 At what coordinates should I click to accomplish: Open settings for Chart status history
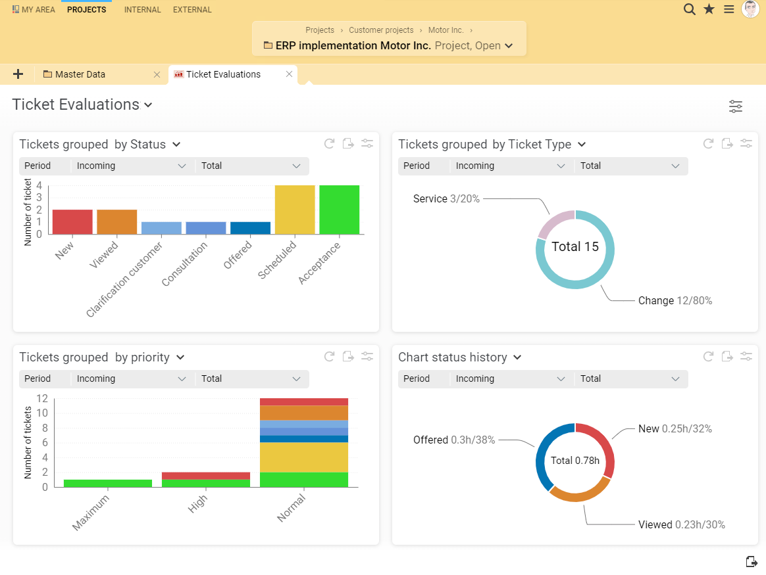[746, 357]
